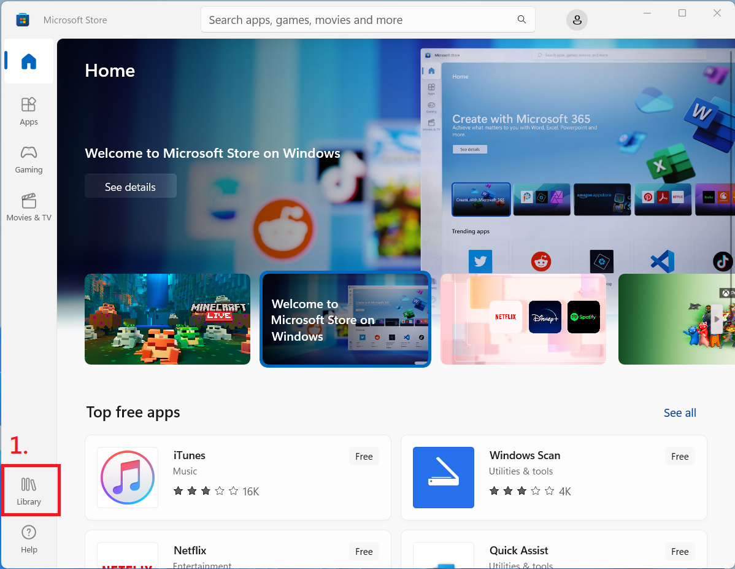The image size is (735, 569).
Task: Click the See details button
Action: [130, 187]
